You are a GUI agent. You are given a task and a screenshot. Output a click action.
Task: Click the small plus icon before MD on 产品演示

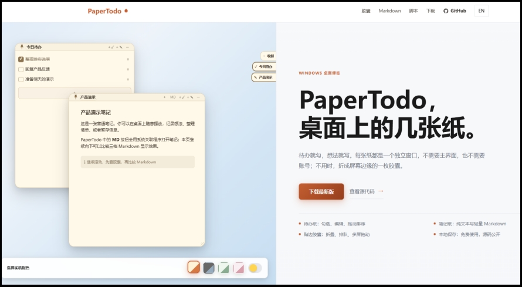pyautogui.click(x=164, y=97)
